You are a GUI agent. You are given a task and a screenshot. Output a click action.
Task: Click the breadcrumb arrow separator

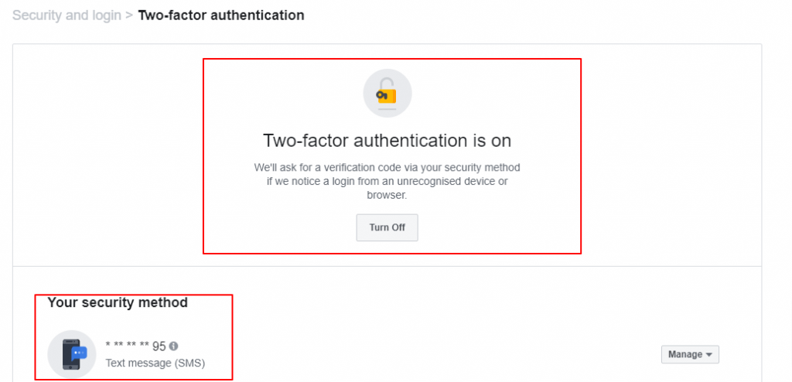click(128, 15)
